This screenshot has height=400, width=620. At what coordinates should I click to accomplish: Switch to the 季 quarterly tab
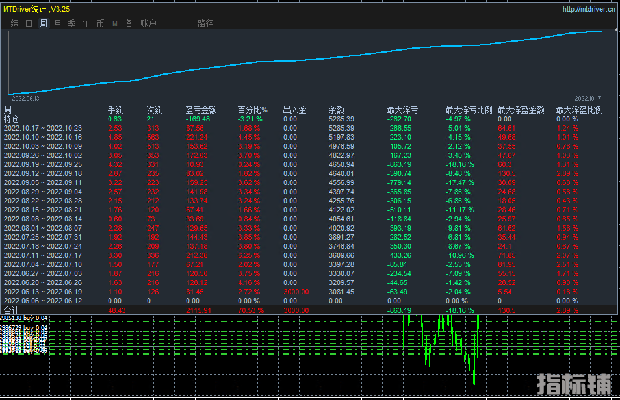72,23
